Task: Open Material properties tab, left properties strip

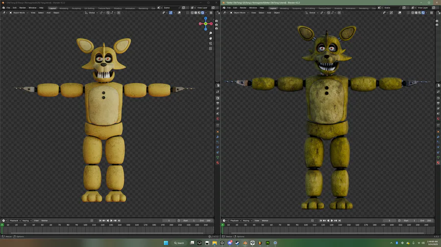Action: [218, 163]
